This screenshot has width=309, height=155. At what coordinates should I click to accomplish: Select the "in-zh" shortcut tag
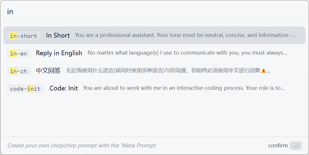pos(19,71)
